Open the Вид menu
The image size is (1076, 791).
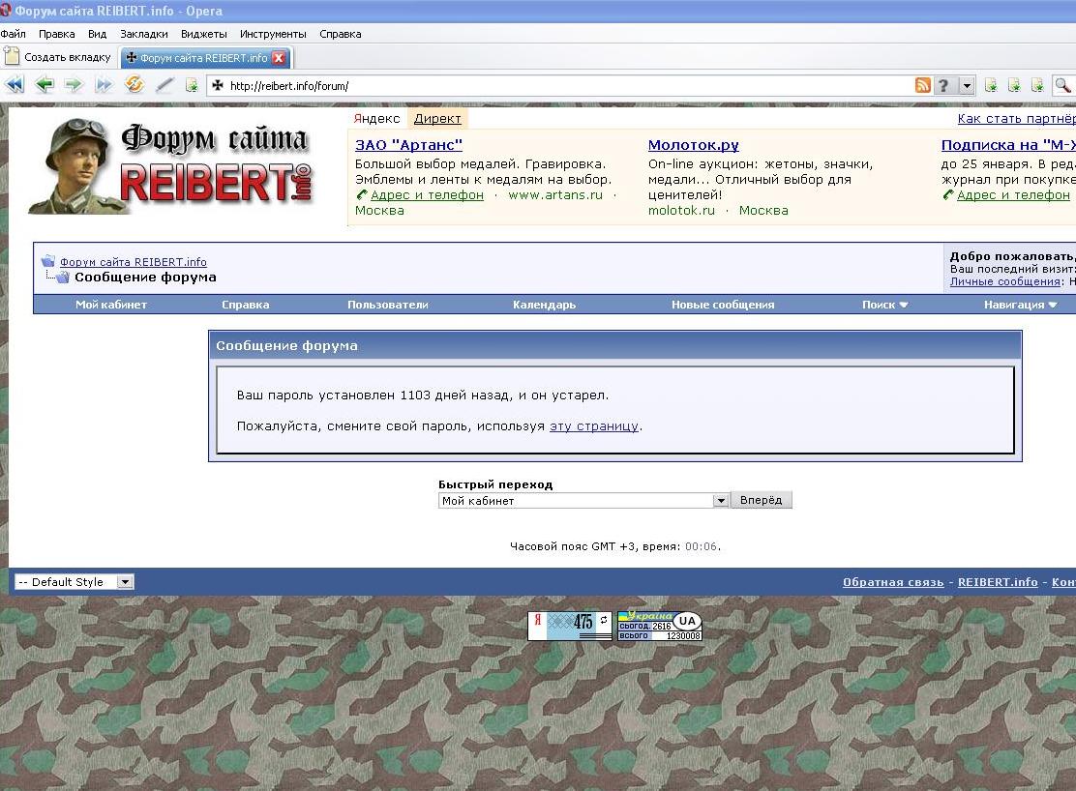coord(97,34)
